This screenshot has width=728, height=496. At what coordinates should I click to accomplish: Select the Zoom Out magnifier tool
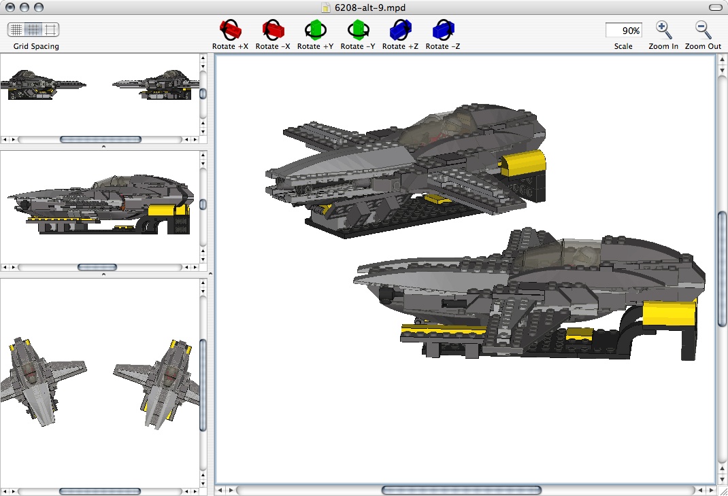pyautogui.click(x=702, y=29)
